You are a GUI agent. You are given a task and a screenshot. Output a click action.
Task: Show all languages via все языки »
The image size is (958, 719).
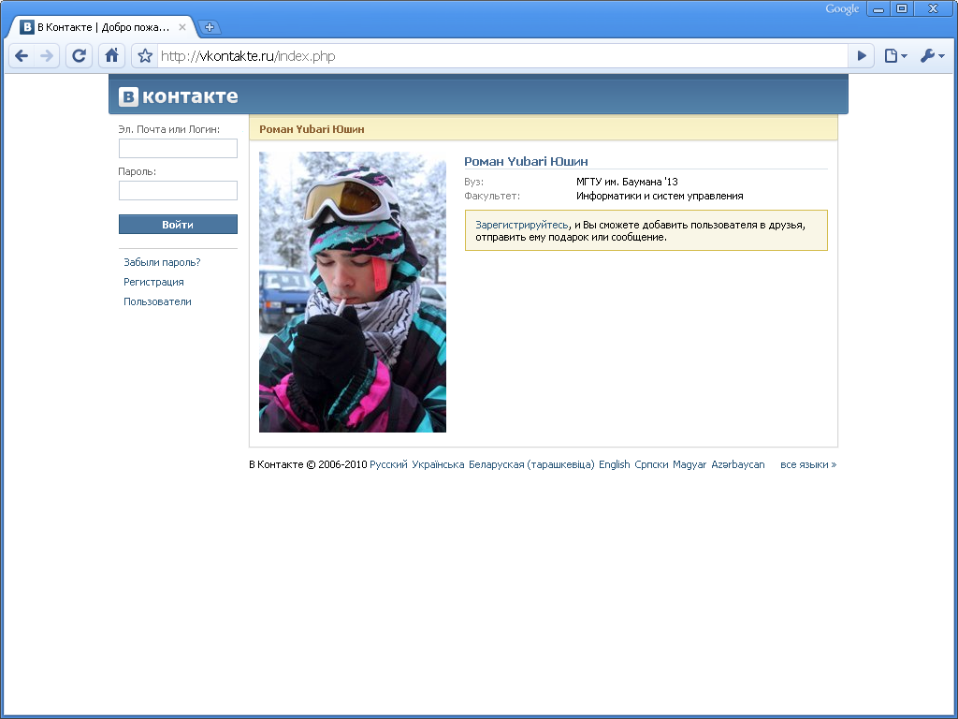tap(808, 464)
